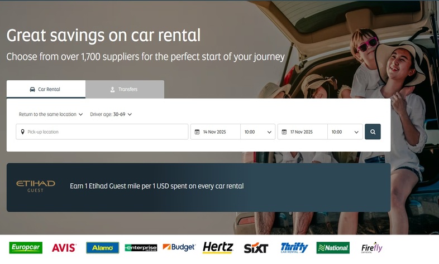Image resolution: width=439 pixels, height=264 pixels.
Task: Click the Hertz logo
Action: click(x=218, y=248)
